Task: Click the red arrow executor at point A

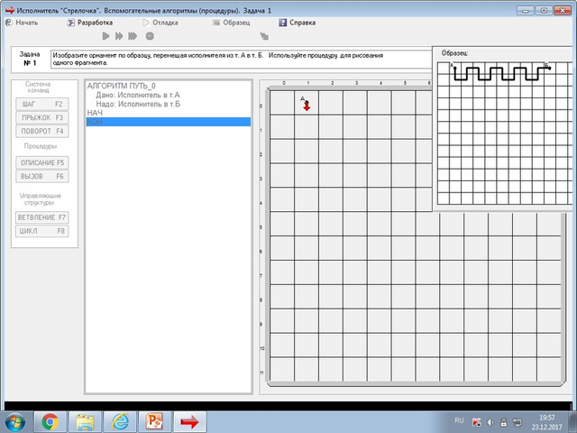Action: click(307, 106)
